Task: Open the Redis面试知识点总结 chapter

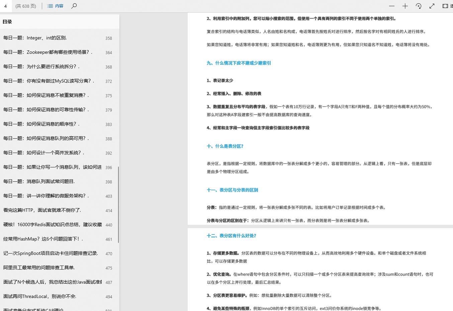Action: (x=50, y=224)
